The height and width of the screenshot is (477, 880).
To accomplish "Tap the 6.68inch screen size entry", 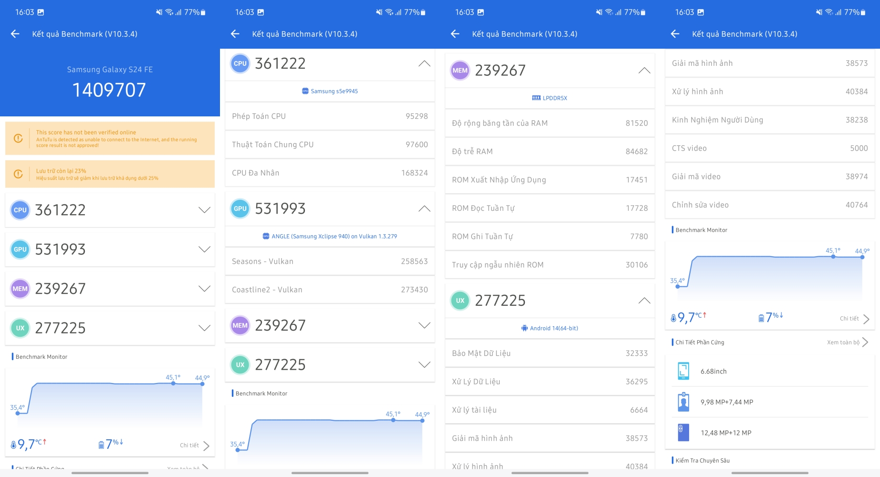I will pyautogui.click(x=770, y=371).
